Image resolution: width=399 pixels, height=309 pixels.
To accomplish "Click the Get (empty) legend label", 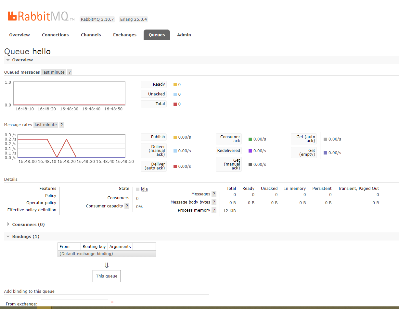I will (x=304, y=153).
